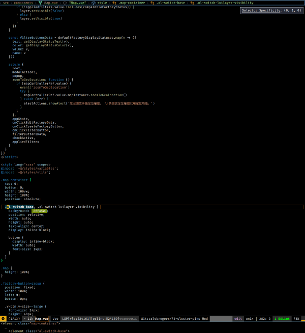Click the unix line-ending indicator
This screenshot has width=305, height=333.
250,319
